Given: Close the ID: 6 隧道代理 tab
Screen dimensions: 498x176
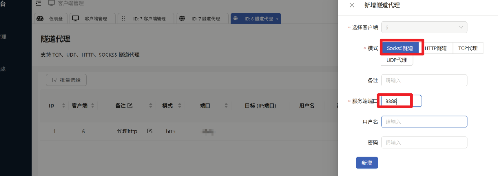Looking at the screenshot, I should (277, 19).
